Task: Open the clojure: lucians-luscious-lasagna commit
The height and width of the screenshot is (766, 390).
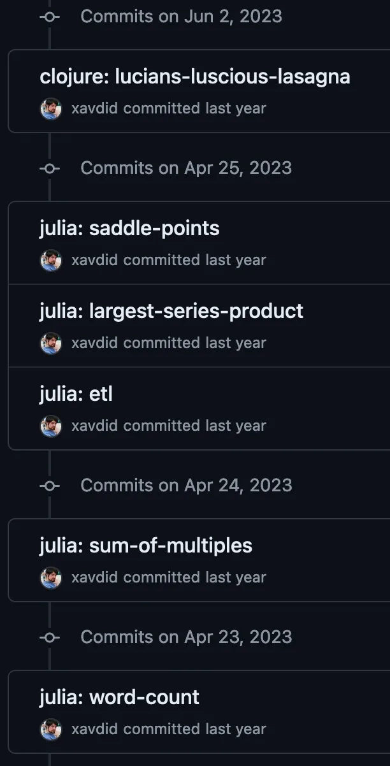Action: pos(194,77)
